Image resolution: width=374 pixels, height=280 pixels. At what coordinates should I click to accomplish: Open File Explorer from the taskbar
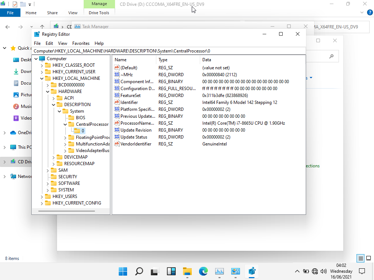pyautogui.click(x=187, y=271)
